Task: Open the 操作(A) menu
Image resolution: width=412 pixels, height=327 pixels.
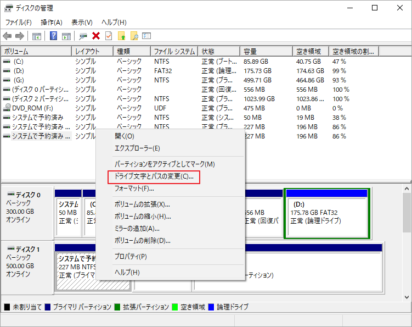Action: [52, 23]
